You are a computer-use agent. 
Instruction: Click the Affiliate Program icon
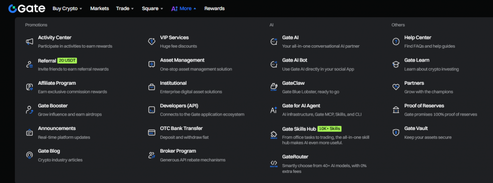tap(29, 87)
